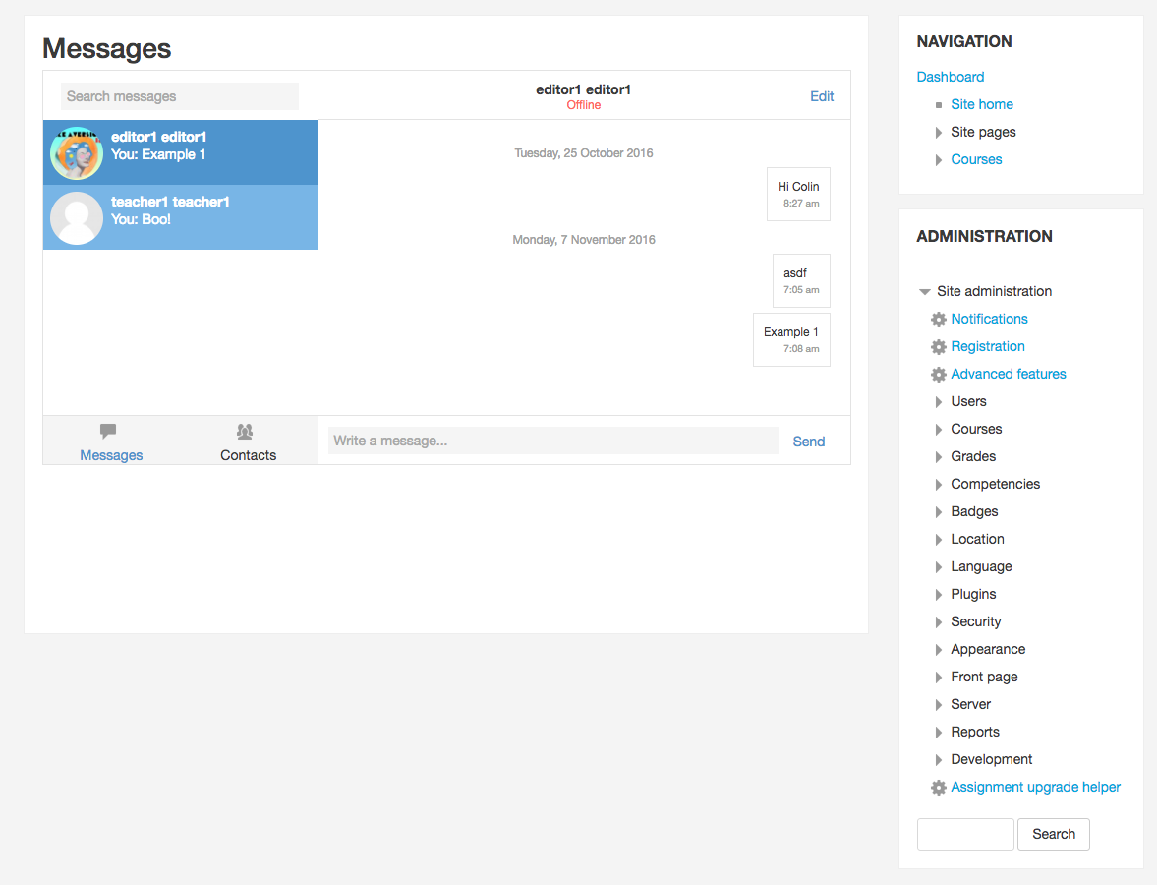Expand the Plugins section arrow

939,595
